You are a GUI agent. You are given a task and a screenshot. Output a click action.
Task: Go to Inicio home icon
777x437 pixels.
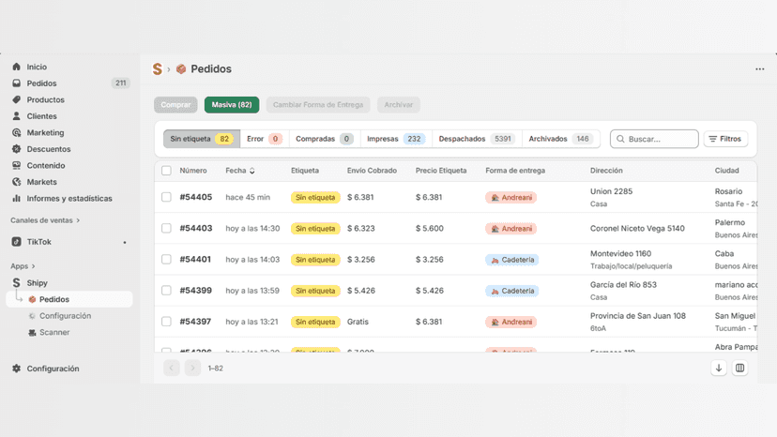pos(16,67)
